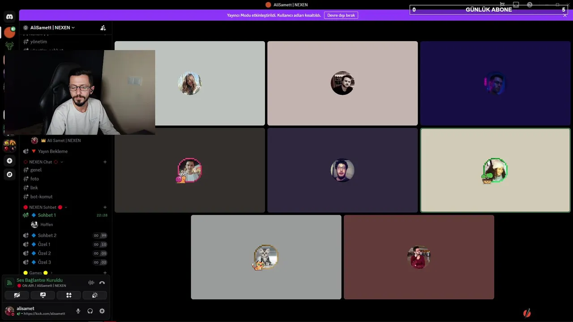
Task: Dismiss the streamer mode purple banner
Action: click(565, 15)
